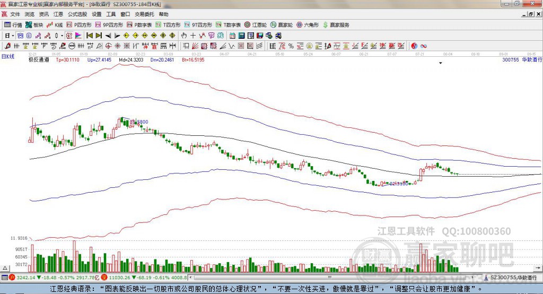Click the Shanghai index 沪 badge

pos(12,278)
